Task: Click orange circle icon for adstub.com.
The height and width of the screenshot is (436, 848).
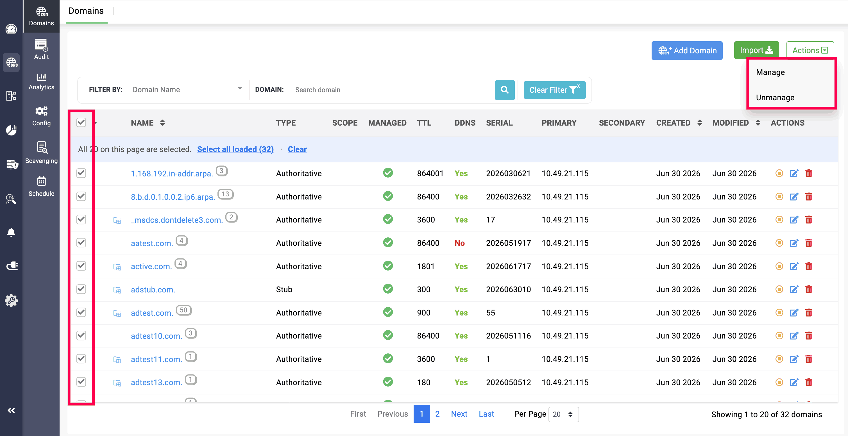Action: click(779, 289)
